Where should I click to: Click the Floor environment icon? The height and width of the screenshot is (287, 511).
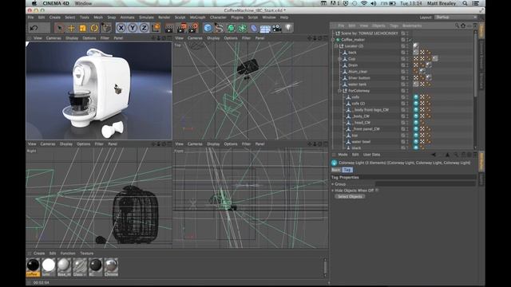pos(265,29)
